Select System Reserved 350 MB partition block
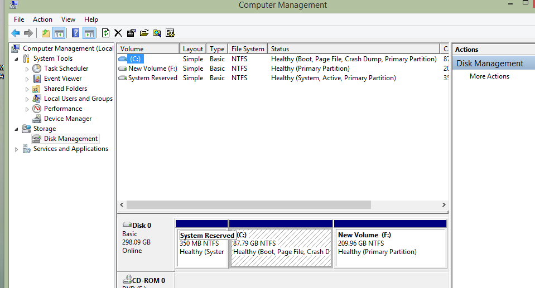535x288 pixels. click(202, 244)
